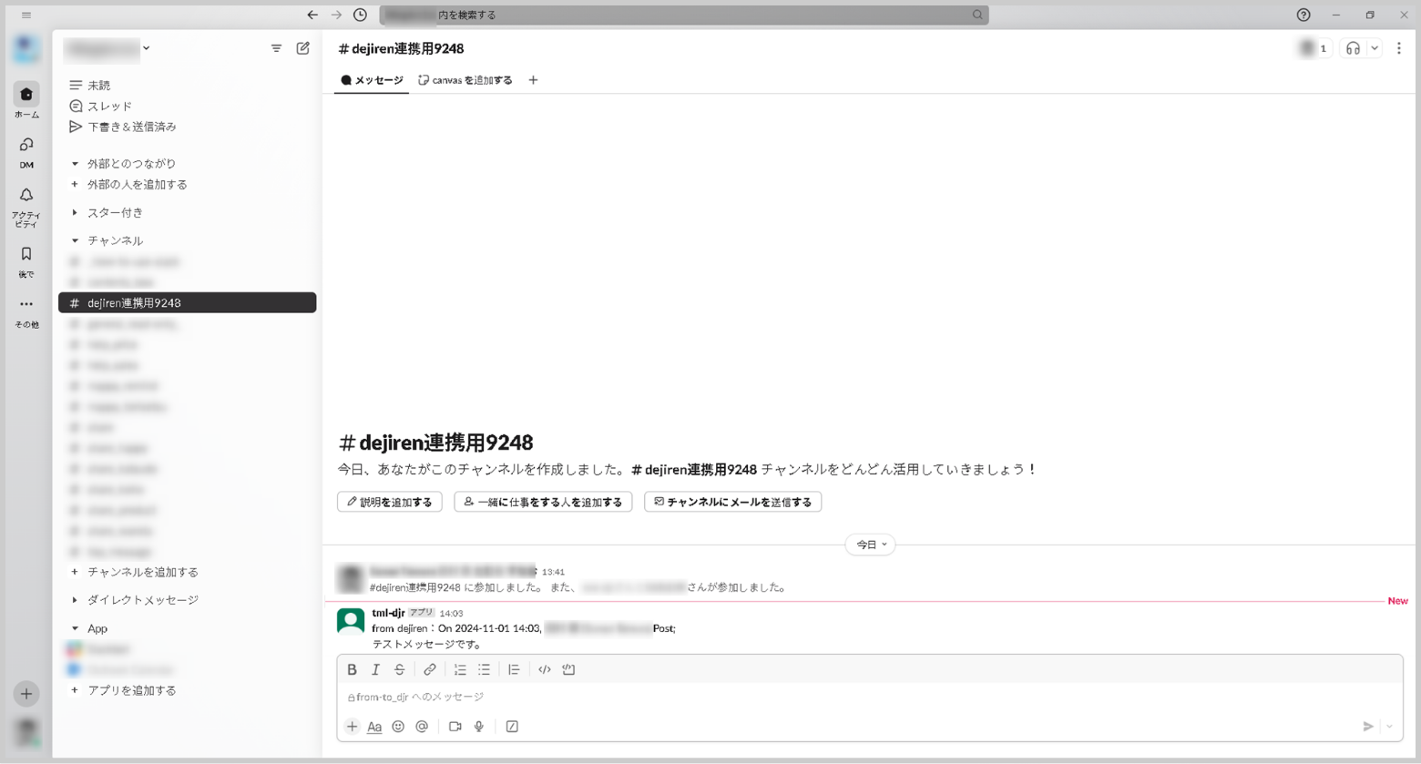Expand the スター付き section
The width and height of the screenshot is (1421, 764).
pos(75,213)
